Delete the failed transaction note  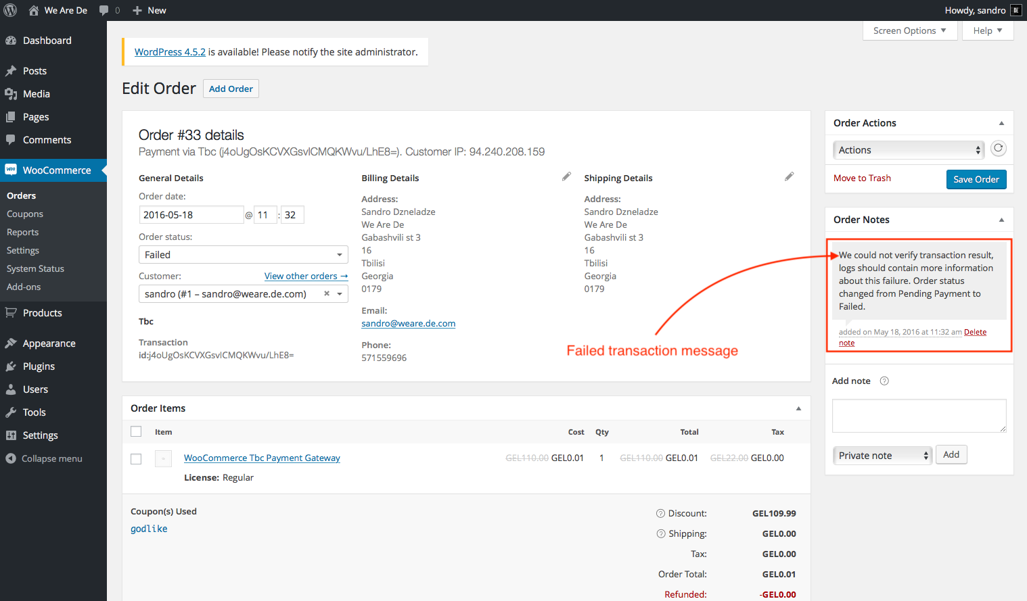click(x=975, y=332)
